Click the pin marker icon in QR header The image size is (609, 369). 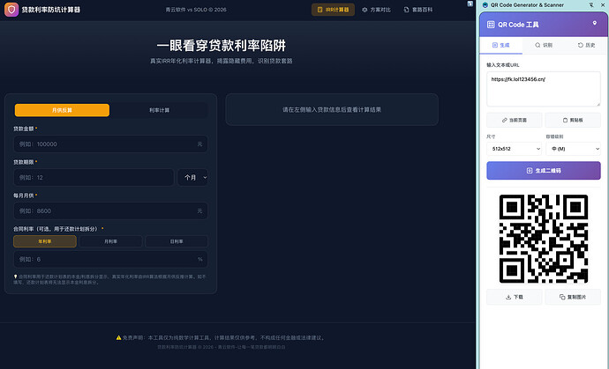coord(594,23)
